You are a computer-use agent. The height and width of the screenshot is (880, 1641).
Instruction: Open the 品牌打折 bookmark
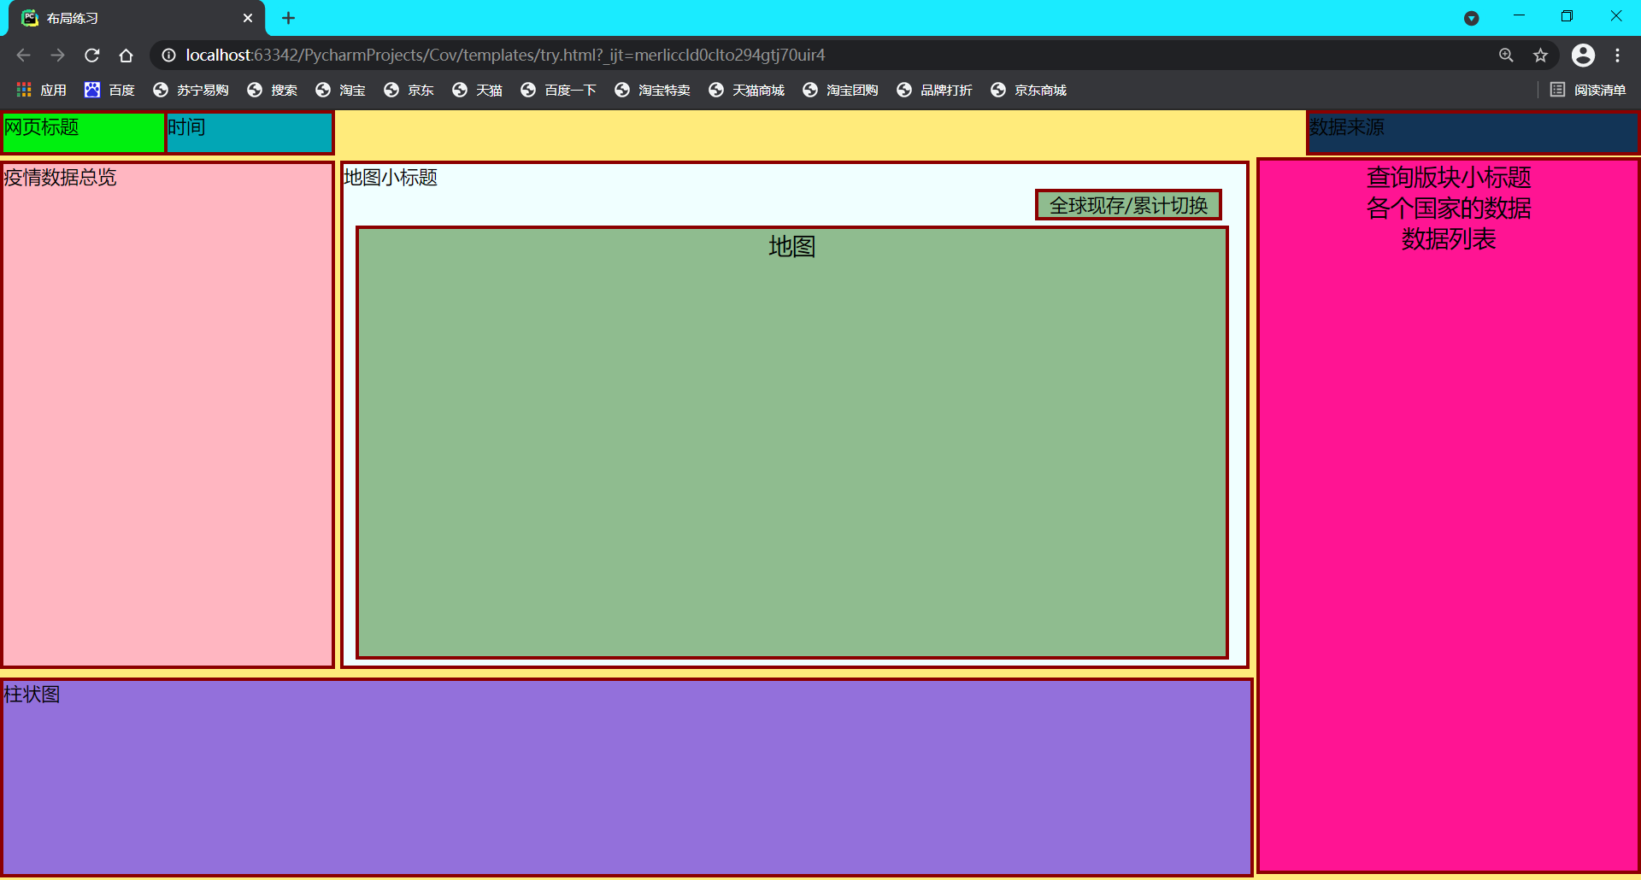point(934,90)
